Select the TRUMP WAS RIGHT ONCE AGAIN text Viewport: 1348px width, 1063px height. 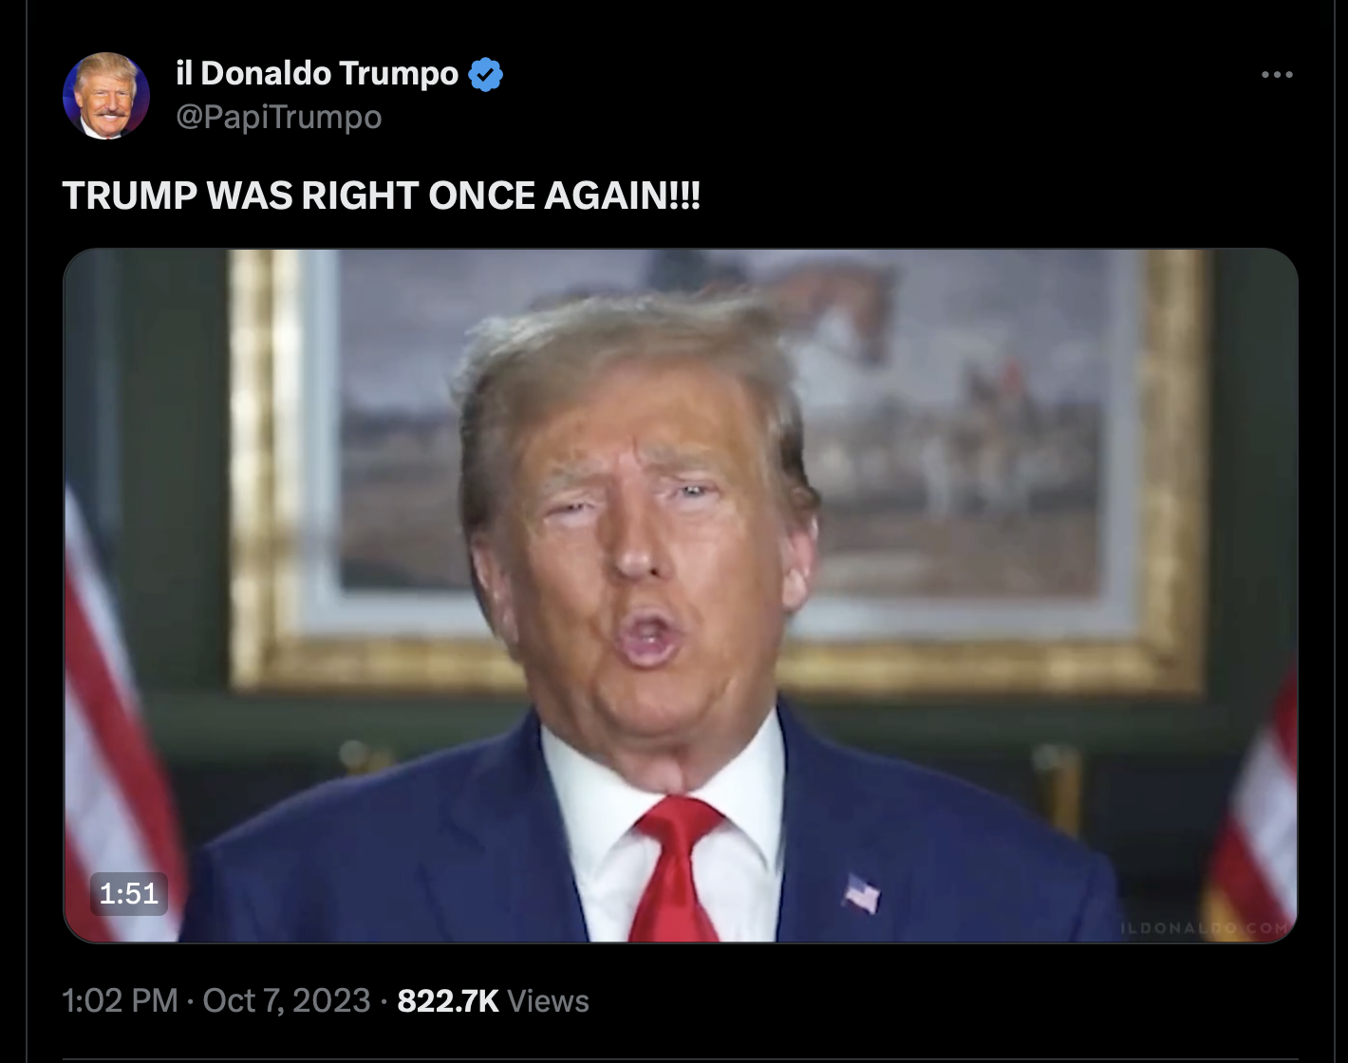[382, 196]
